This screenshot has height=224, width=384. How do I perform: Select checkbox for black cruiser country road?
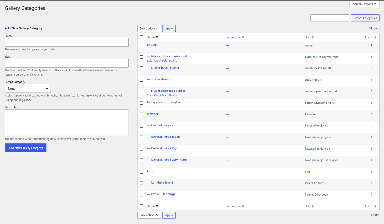(x=142, y=57)
